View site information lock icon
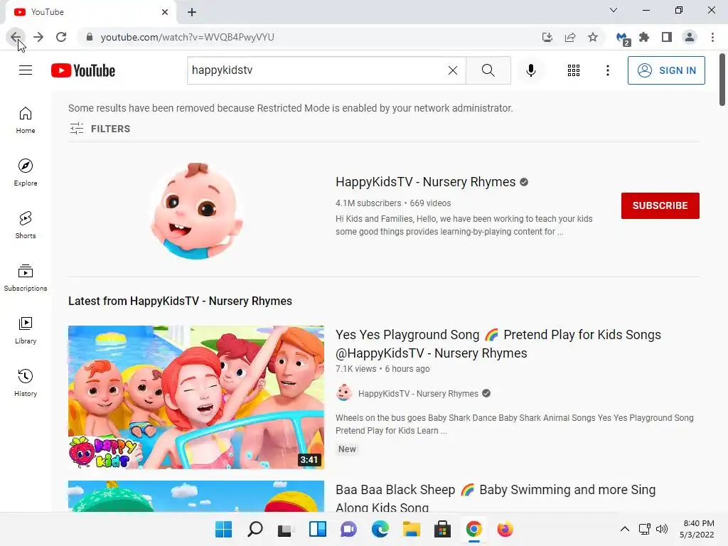 pyautogui.click(x=90, y=37)
